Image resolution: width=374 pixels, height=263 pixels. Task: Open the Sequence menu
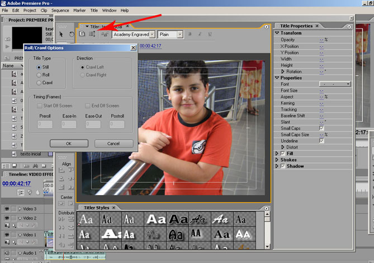point(60,10)
